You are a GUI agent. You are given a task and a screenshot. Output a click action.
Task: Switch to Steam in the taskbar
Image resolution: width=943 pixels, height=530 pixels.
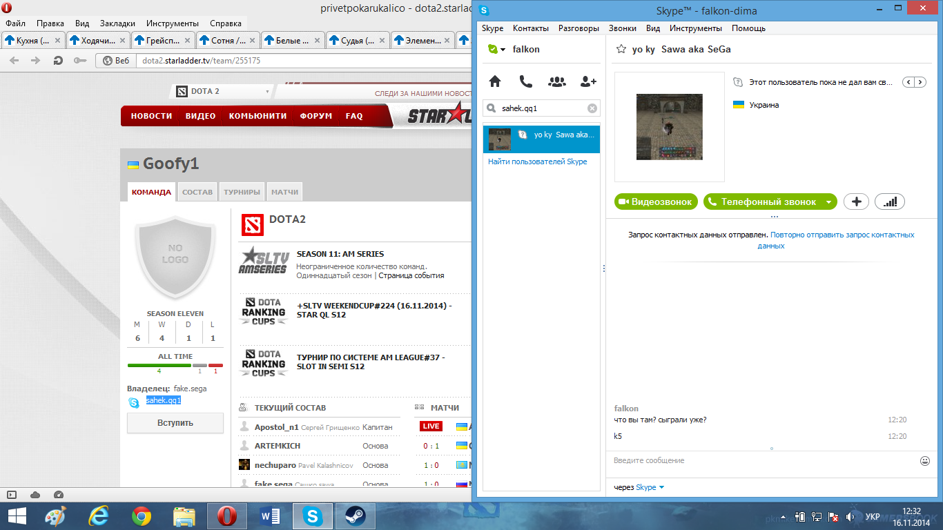356,516
